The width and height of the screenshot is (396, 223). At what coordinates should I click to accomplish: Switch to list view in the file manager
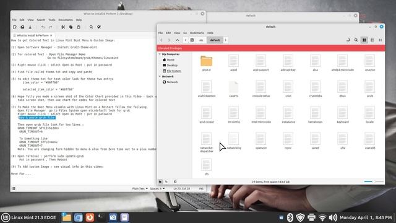coord(372,40)
